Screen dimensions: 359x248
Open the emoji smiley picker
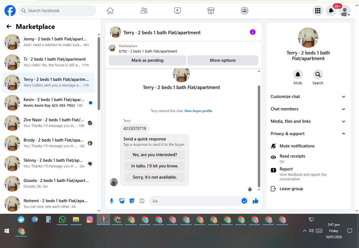(244, 201)
